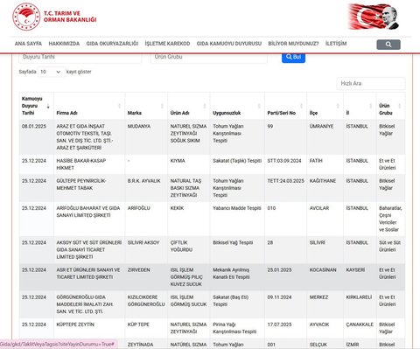Click date 08.01.2025 in first row
The image size is (420, 349).
[34, 126]
